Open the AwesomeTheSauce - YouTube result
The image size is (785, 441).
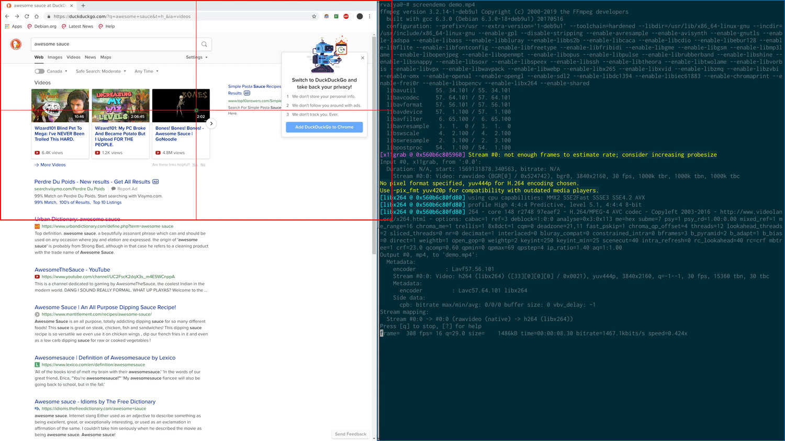point(72,270)
